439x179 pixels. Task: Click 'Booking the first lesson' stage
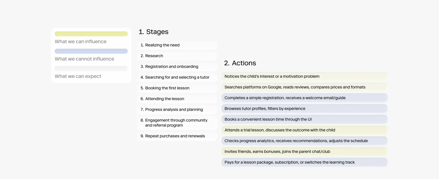point(167,88)
